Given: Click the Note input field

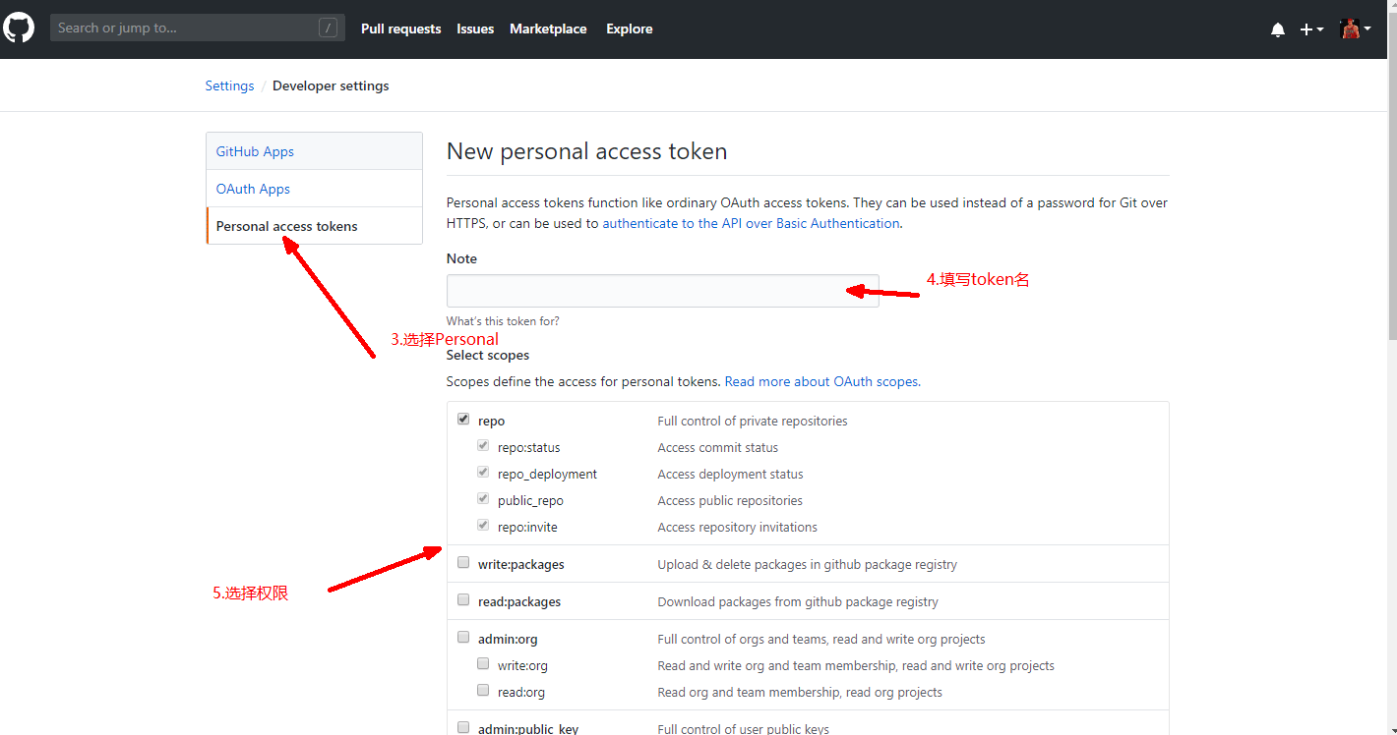Looking at the screenshot, I should (662, 290).
